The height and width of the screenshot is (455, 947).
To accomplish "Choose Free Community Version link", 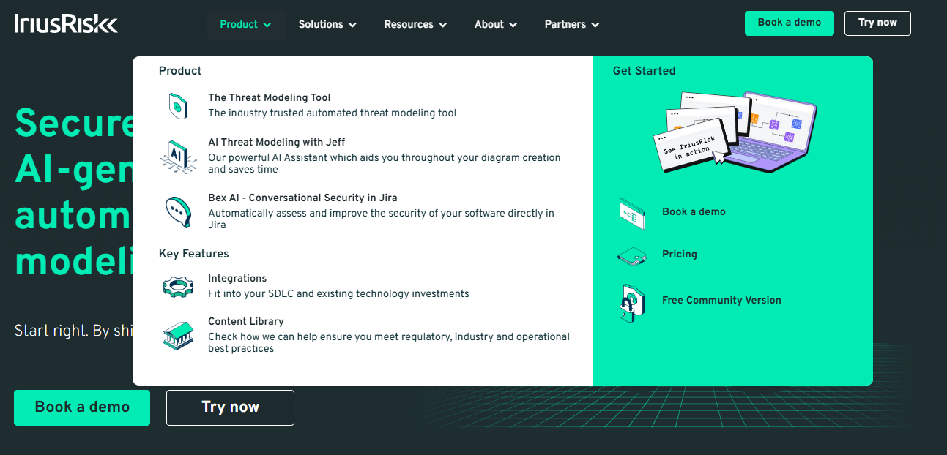I will [x=721, y=300].
